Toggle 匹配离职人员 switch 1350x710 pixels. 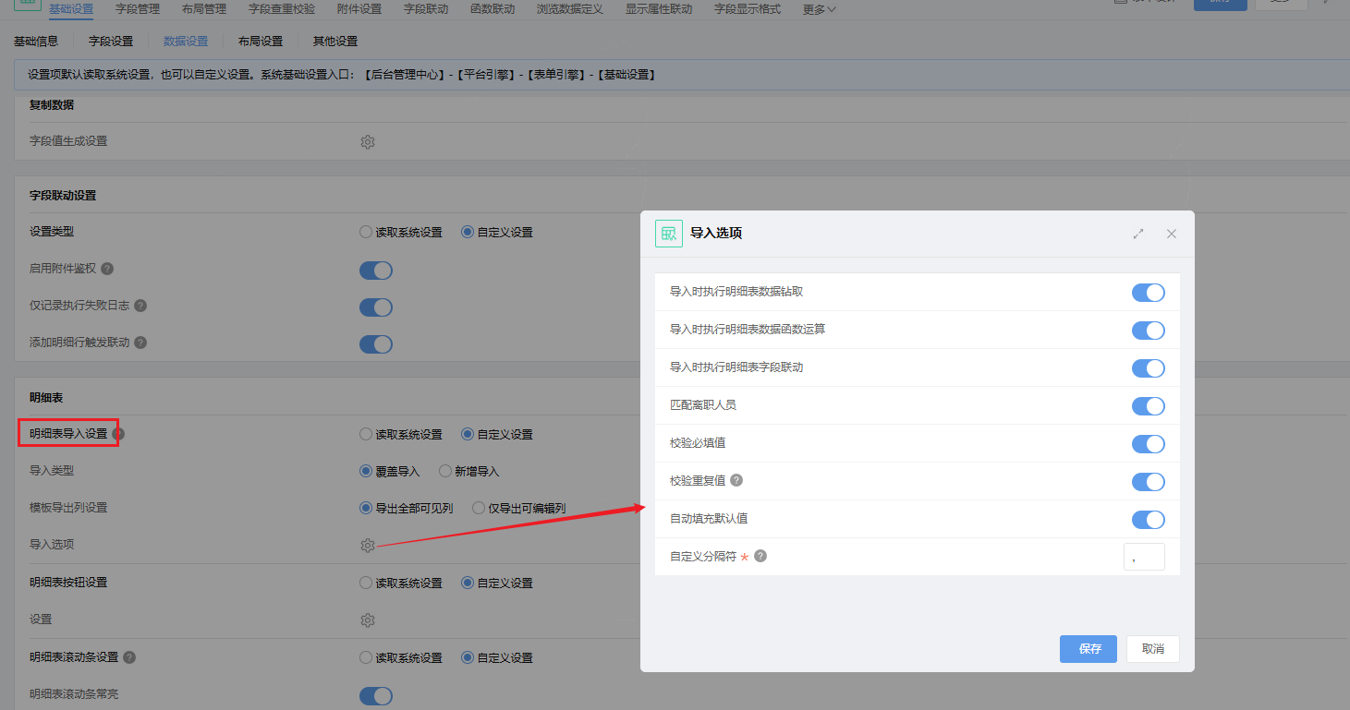tap(1149, 406)
